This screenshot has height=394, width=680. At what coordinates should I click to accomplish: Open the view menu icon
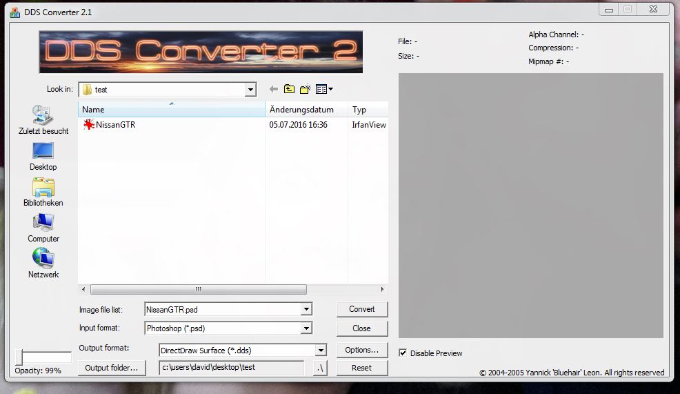324,89
